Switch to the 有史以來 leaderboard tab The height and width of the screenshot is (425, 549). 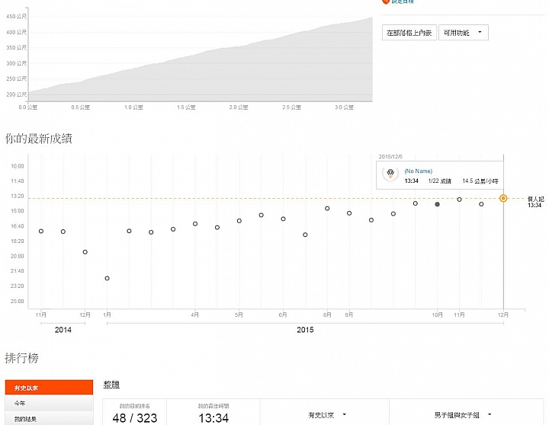point(49,388)
